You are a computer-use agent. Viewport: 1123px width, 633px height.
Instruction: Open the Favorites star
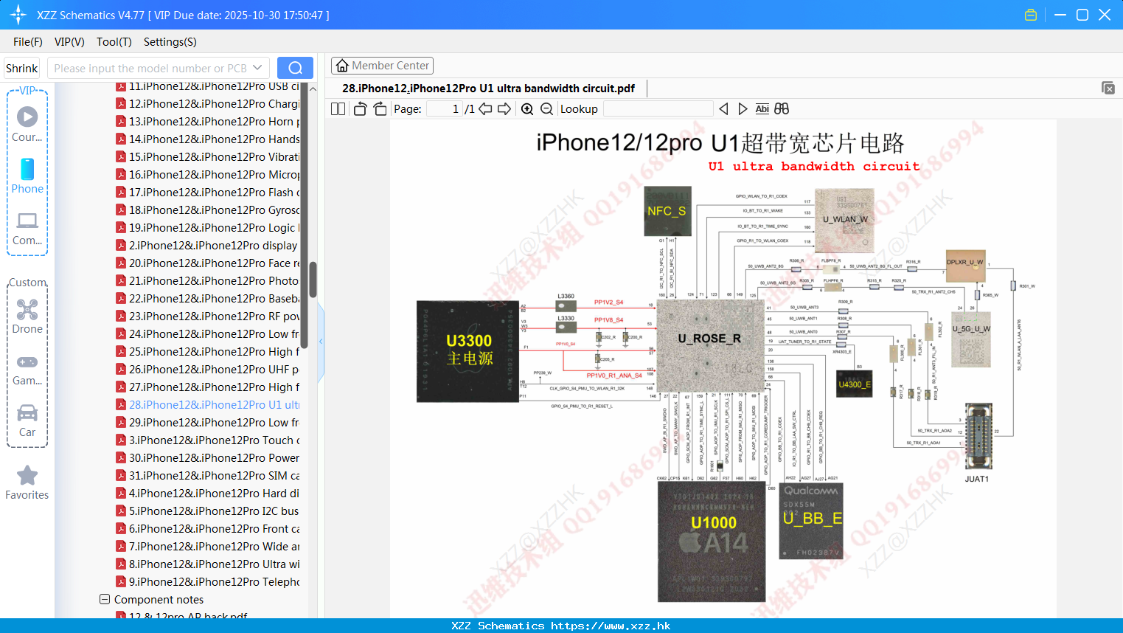(x=27, y=475)
